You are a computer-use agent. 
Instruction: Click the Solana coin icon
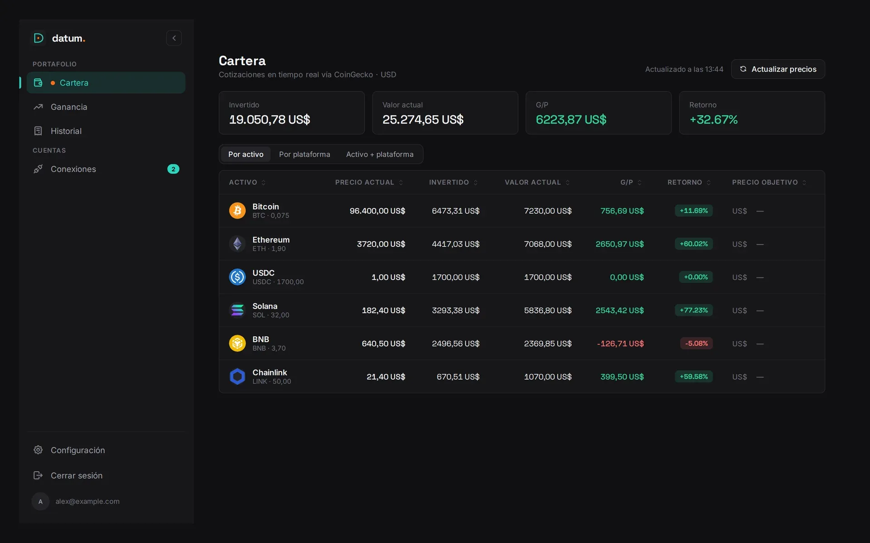point(237,310)
